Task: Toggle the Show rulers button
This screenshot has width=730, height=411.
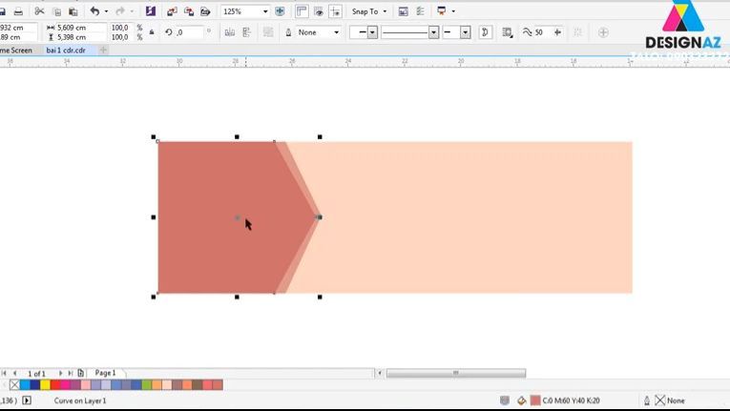Action: point(302,11)
